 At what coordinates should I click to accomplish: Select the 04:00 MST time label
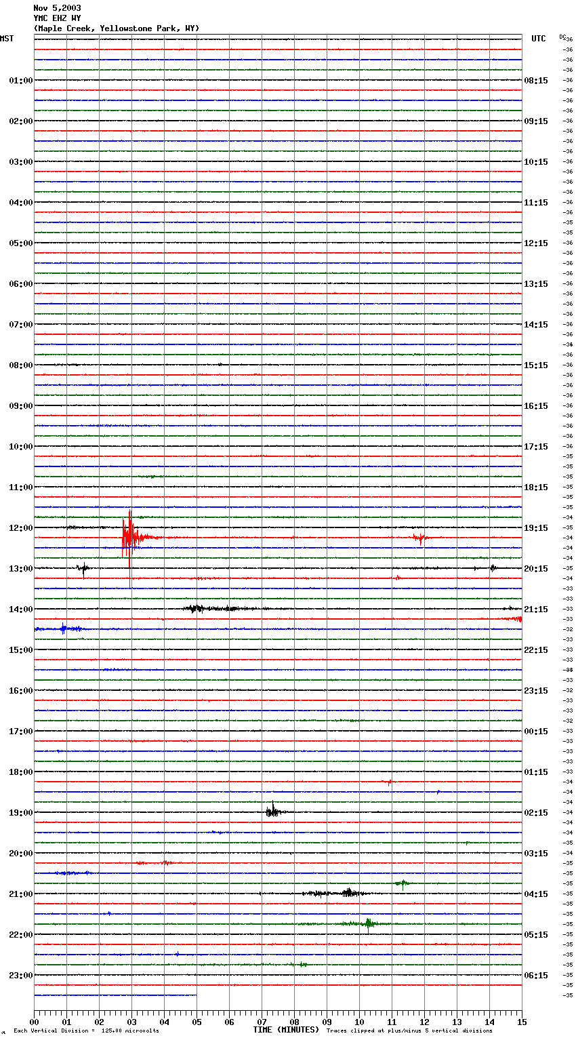(21, 203)
